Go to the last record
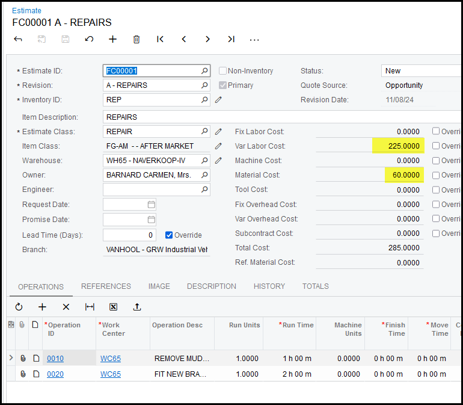The height and width of the screenshot is (405, 463). [231, 39]
